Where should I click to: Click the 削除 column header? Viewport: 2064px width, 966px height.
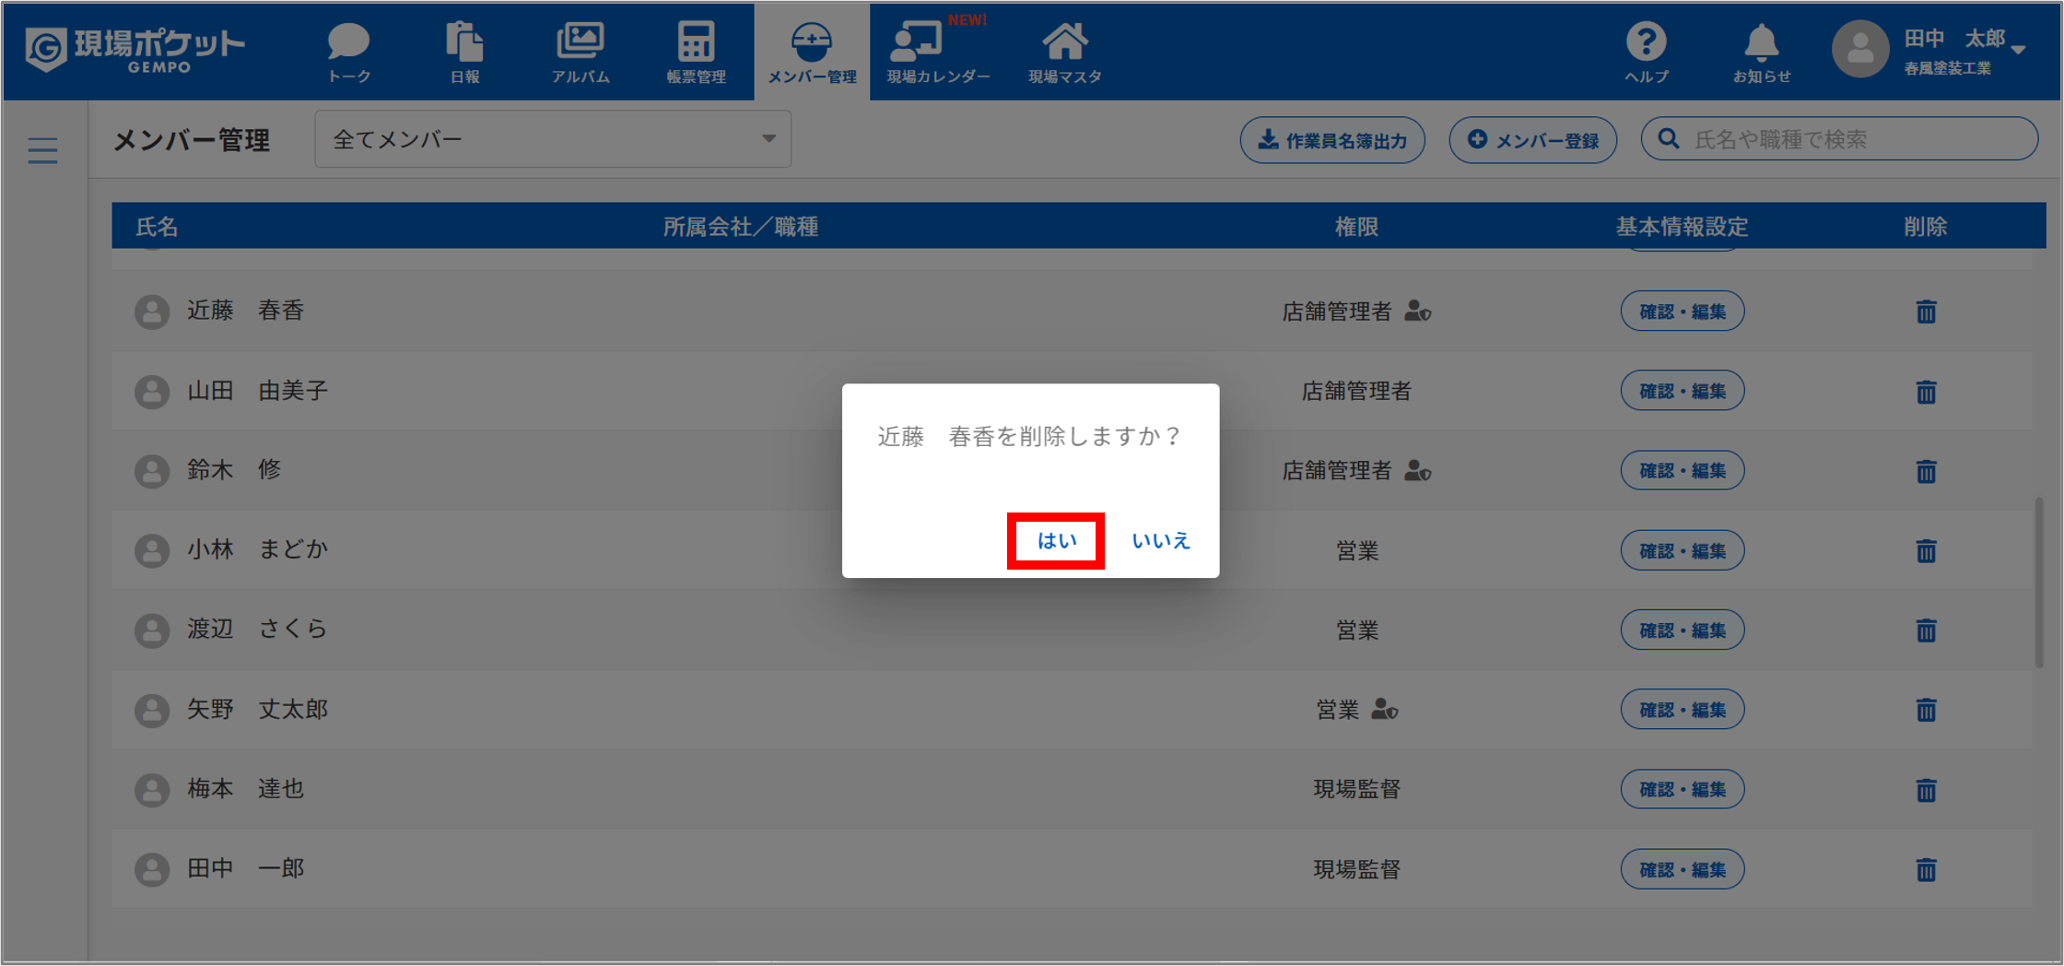pos(1926,227)
